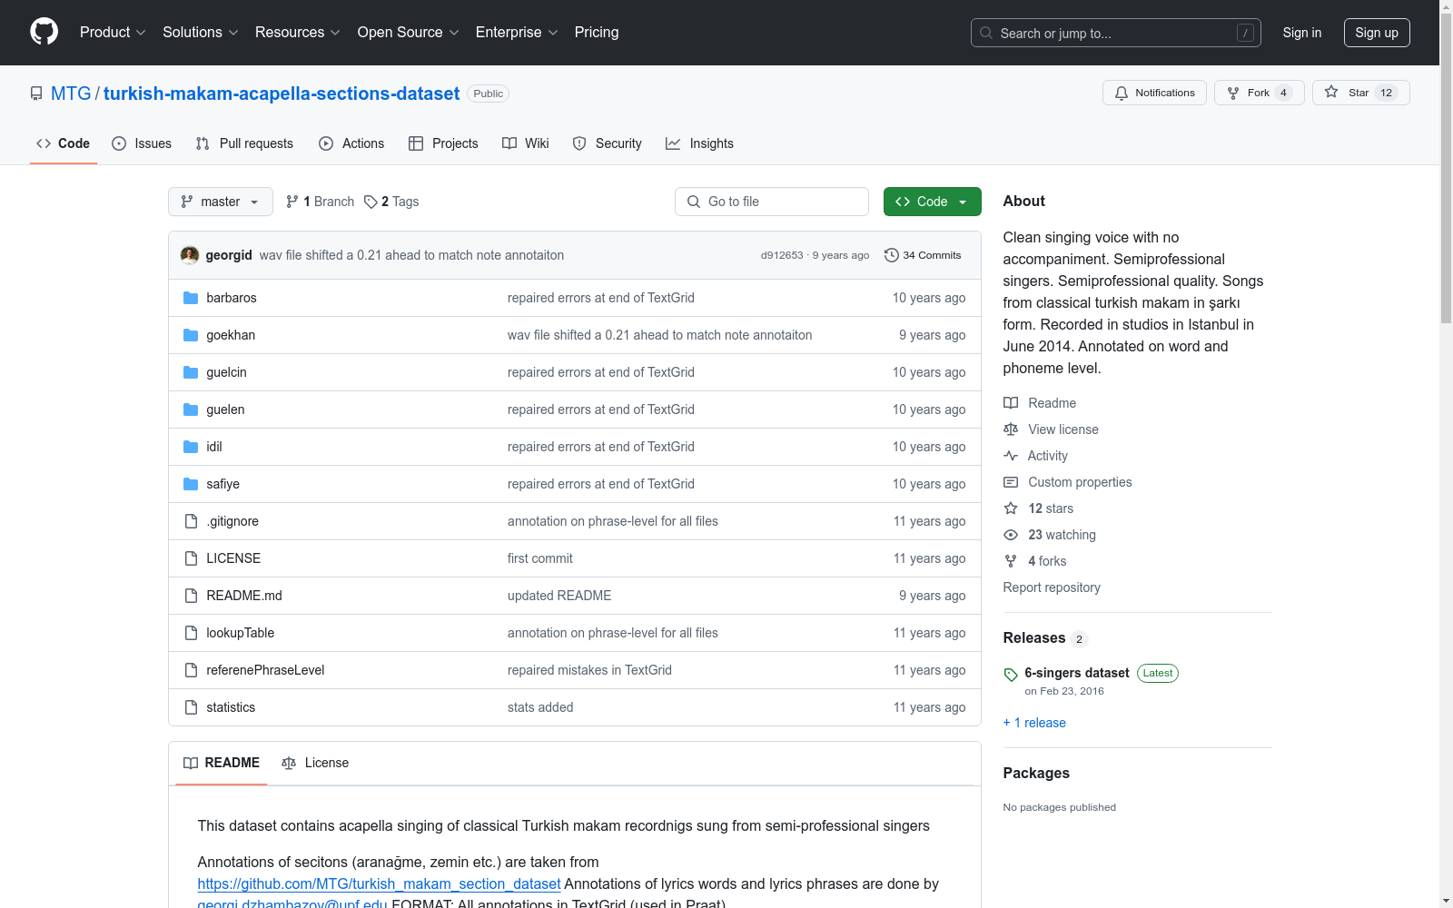Click the + 1 release link
Image resolution: width=1453 pixels, height=908 pixels.
[x=1034, y=723]
